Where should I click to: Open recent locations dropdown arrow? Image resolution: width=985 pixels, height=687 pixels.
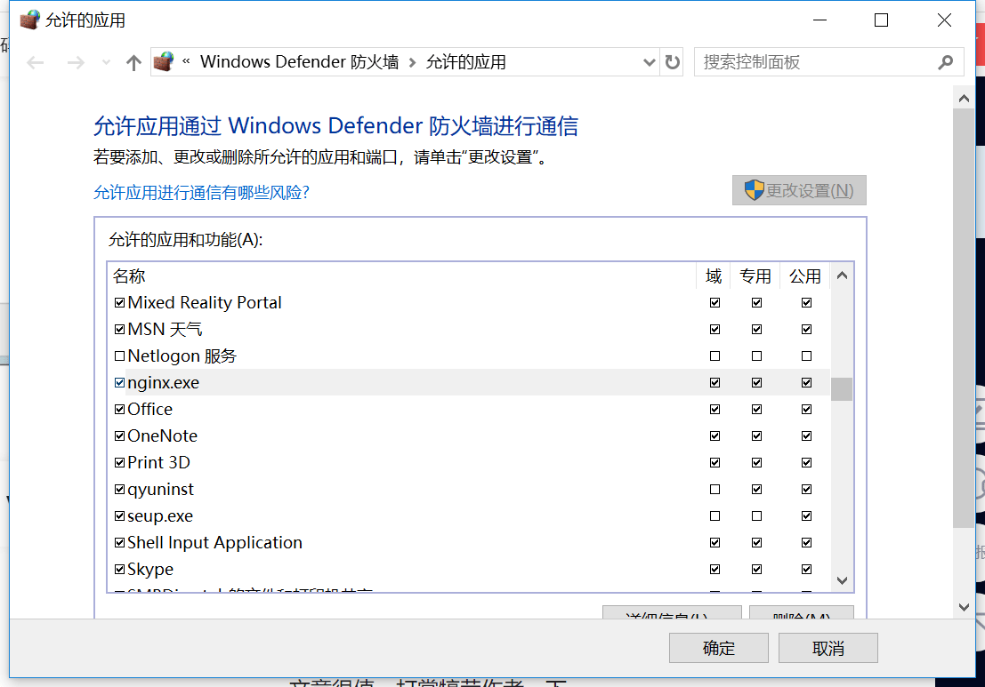point(107,62)
